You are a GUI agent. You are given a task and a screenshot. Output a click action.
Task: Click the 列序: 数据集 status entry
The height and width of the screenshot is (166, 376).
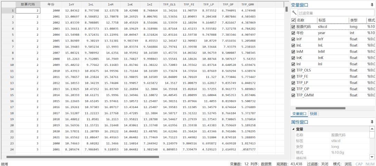(x=261, y=164)
